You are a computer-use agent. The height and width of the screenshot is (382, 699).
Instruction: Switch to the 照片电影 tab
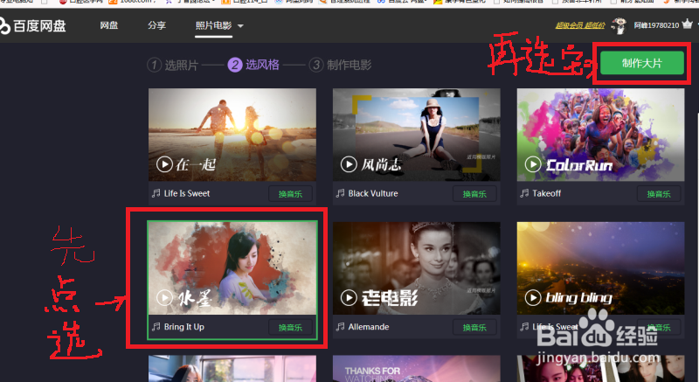pyautogui.click(x=213, y=25)
